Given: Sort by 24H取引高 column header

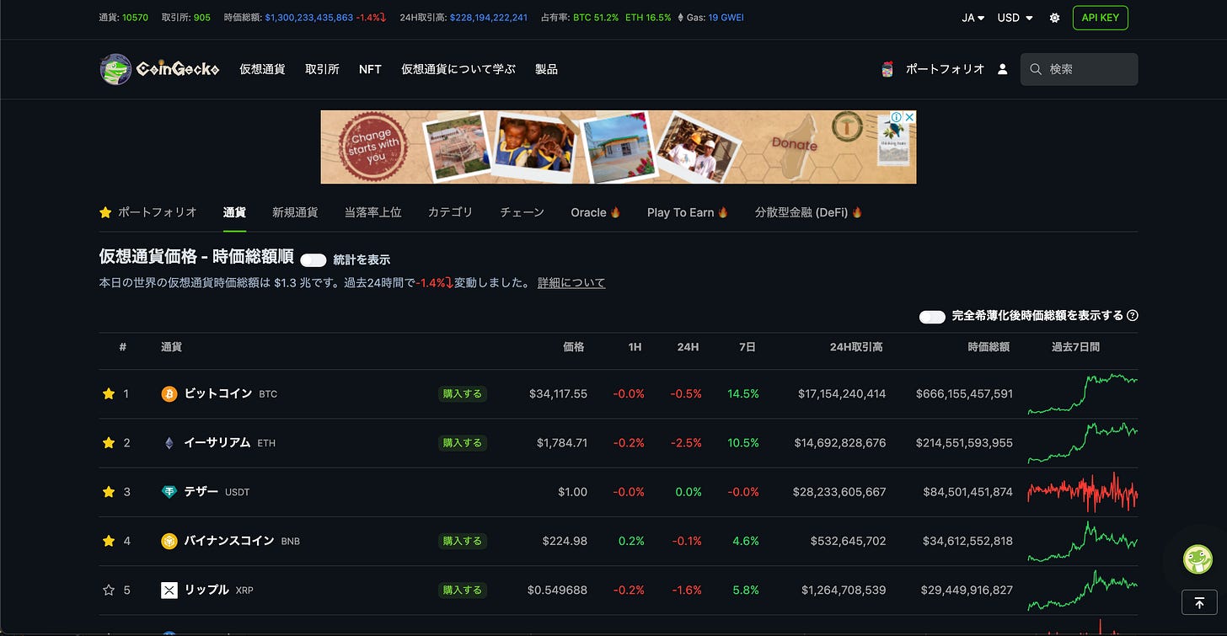Looking at the screenshot, I should (855, 346).
